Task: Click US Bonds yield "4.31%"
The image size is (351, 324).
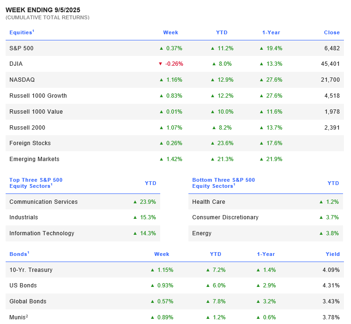Action: click(331, 286)
